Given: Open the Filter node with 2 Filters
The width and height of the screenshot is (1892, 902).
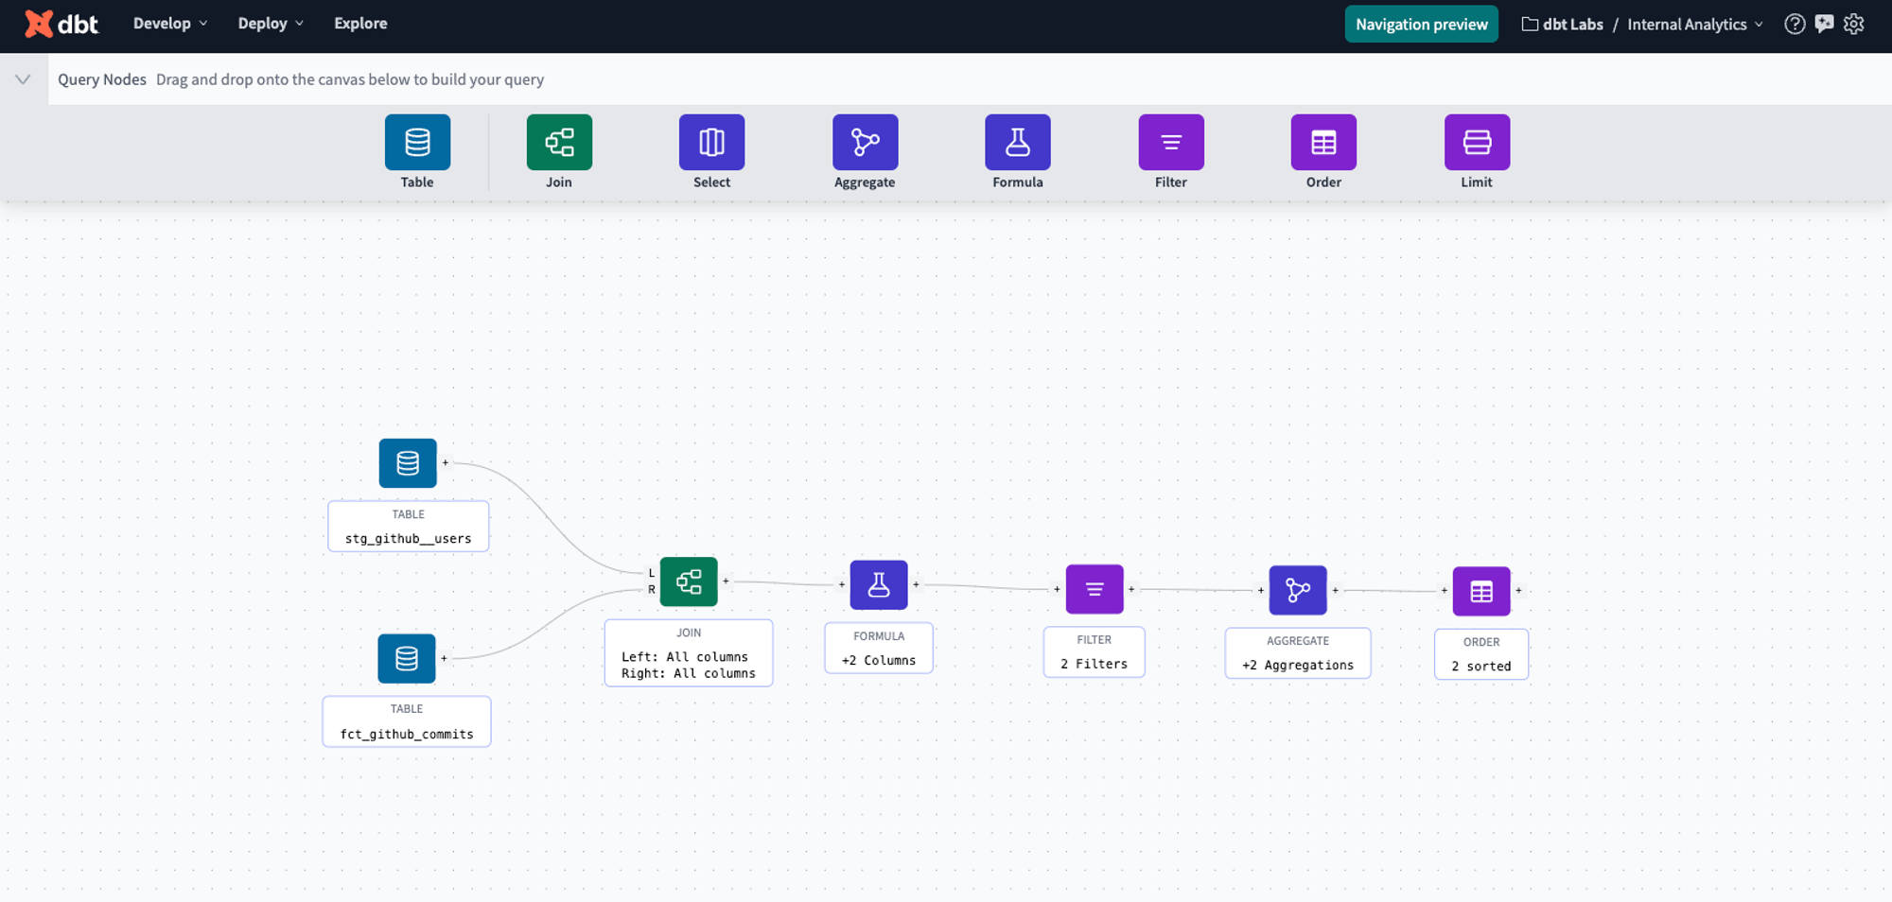Looking at the screenshot, I should 1095,588.
